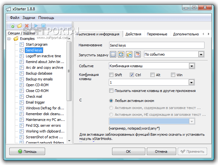The image size is (218, 165).
Task: Switch to the Действия tab
Action: tap(133, 34)
